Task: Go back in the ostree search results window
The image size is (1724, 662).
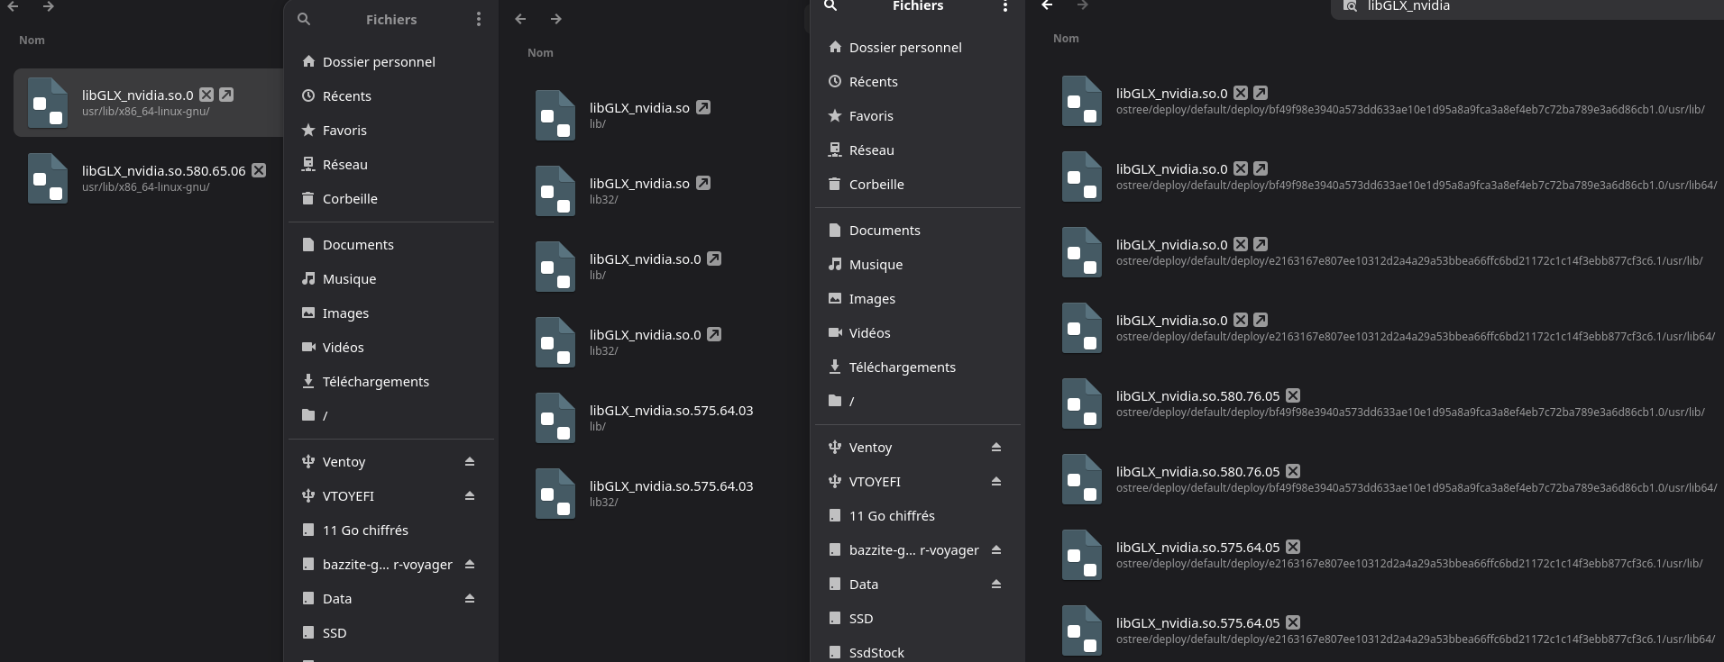Action: coord(1047,5)
